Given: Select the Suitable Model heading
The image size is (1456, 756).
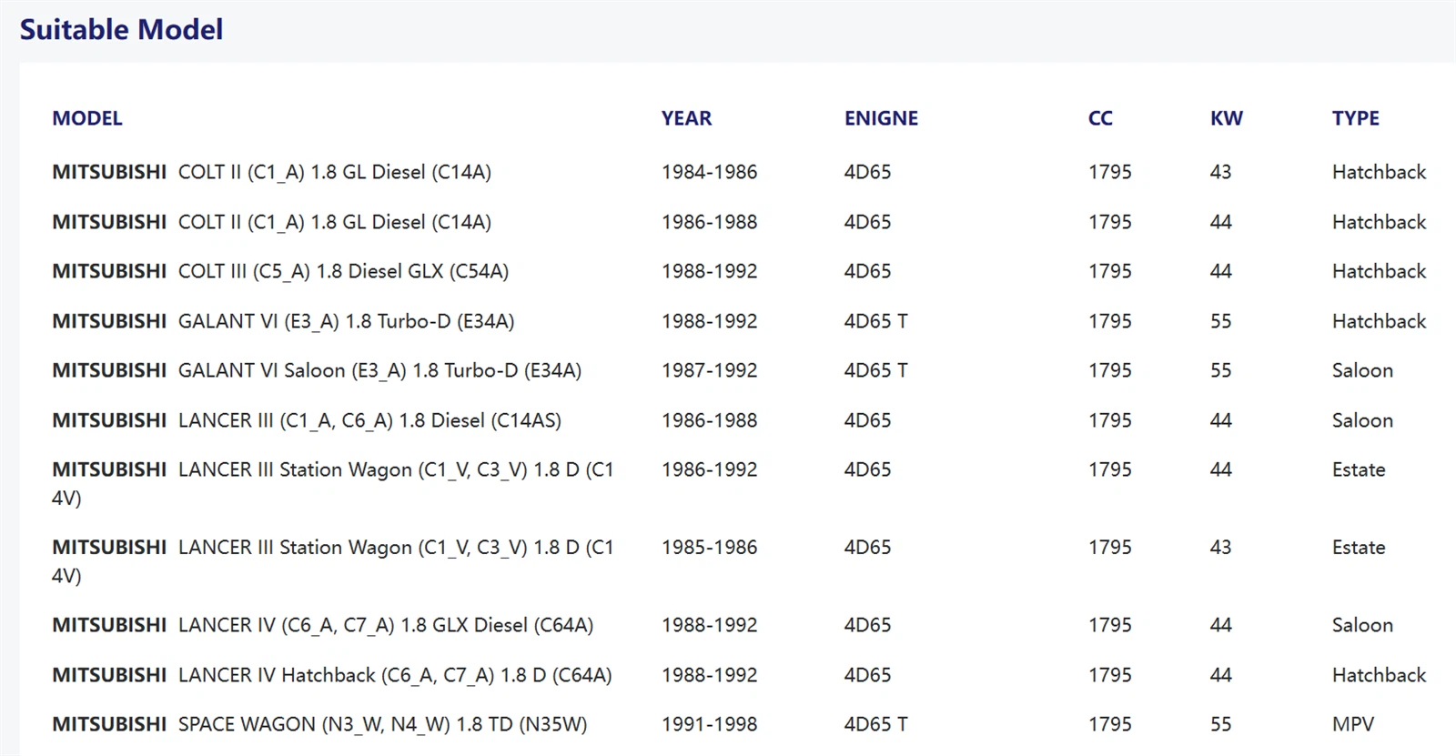Looking at the screenshot, I should point(121,29).
